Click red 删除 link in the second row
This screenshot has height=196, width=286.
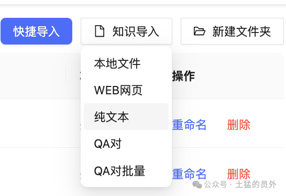tap(238, 174)
